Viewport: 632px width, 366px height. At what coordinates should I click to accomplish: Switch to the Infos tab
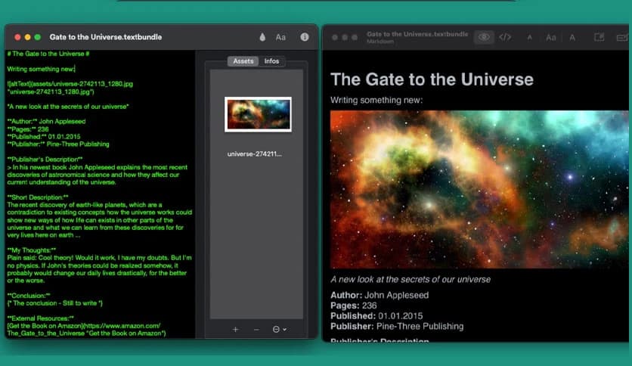tap(271, 60)
